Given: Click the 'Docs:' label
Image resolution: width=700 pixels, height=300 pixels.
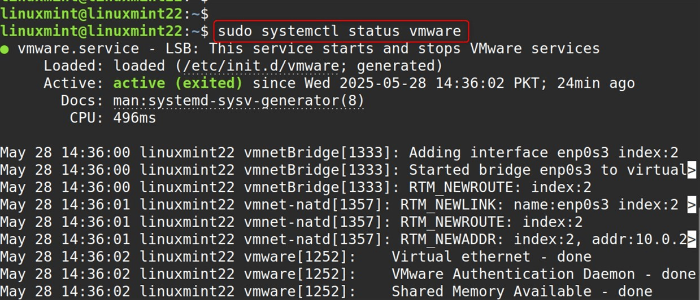Looking at the screenshot, I should pos(82,101).
